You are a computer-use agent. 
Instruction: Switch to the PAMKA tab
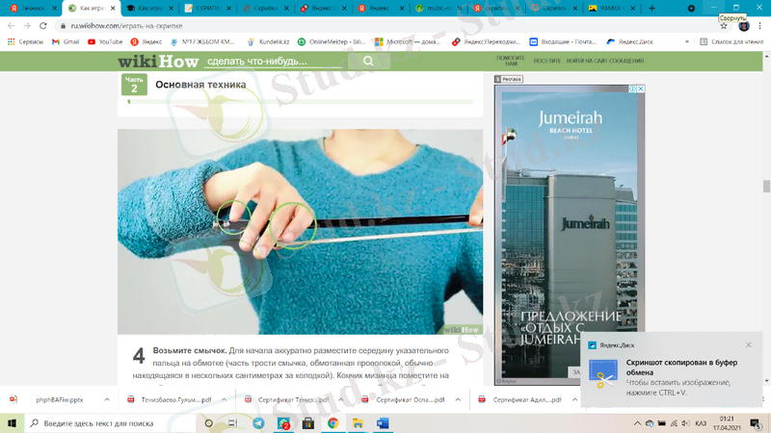pyautogui.click(x=612, y=9)
